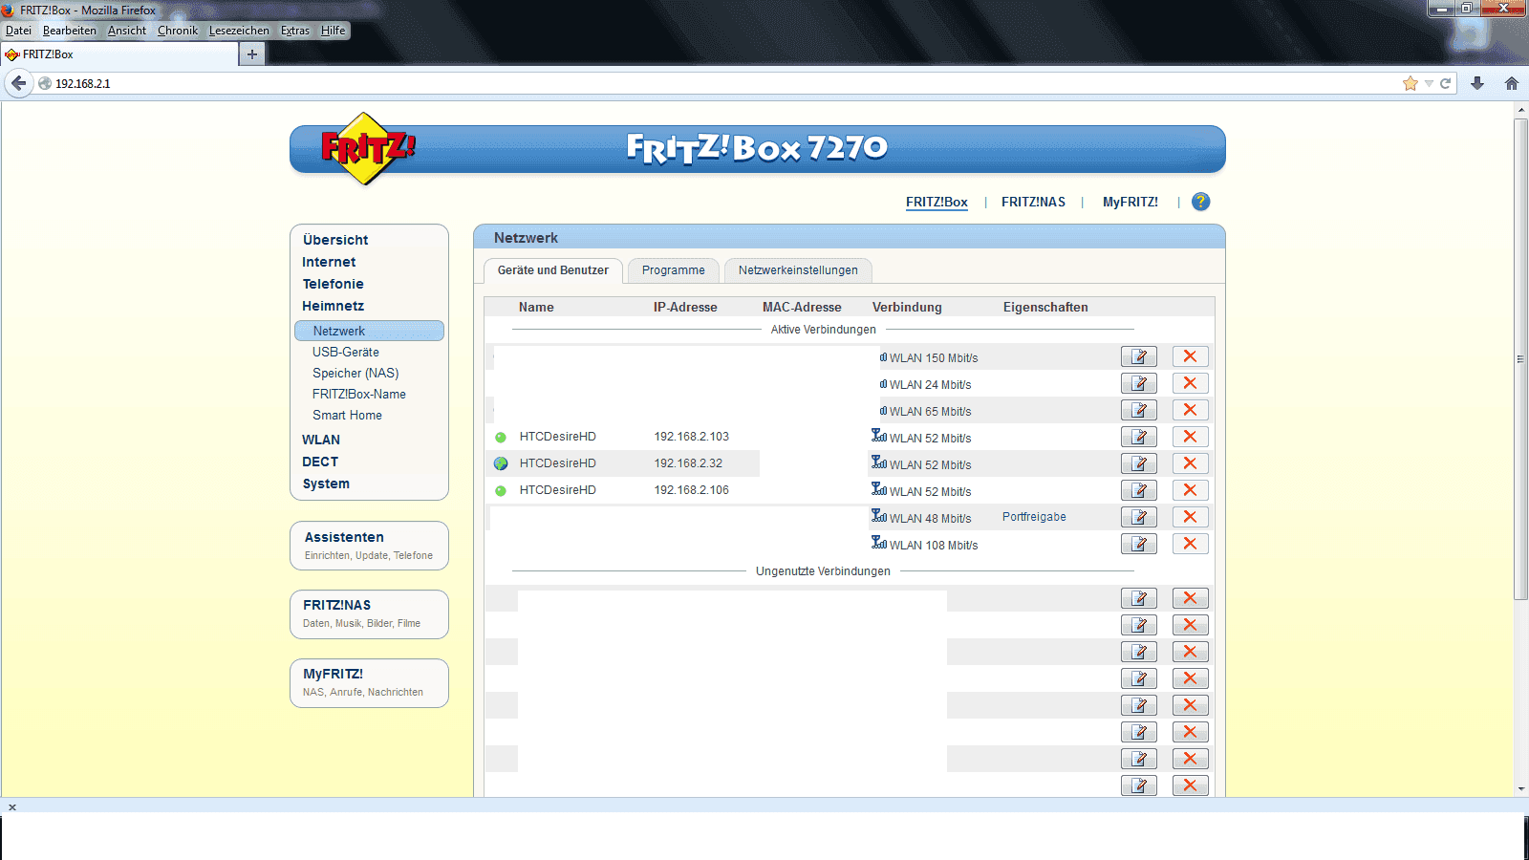The height and width of the screenshot is (860, 1529).
Task: Bookmark this page with the star icon
Action: (x=1411, y=83)
